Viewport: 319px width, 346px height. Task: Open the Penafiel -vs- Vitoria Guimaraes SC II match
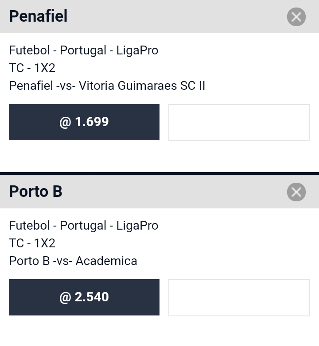click(107, 86)
